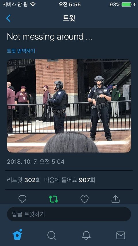Viewport: 138px width, 246px height.
Task: Like the tweet with heart icon
Action: pyautogui.click(x=85, y=199)
